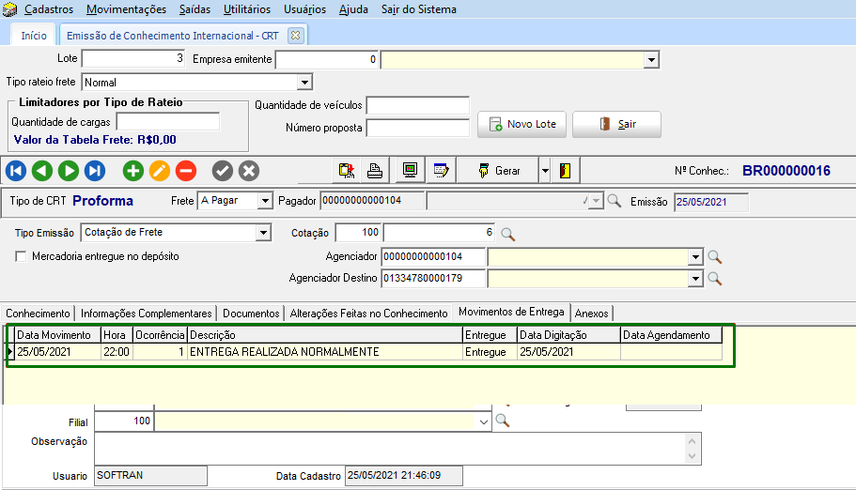Open Empresa emitente dropdown
856x490 pixels.
651,59
